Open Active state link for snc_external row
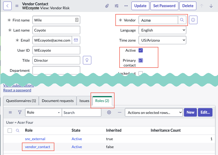The height and width of the screenshot is (155, 218). [77, 139]
